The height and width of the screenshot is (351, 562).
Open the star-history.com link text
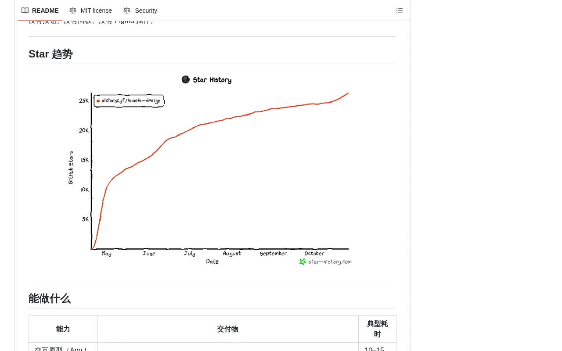coord(330,262)
